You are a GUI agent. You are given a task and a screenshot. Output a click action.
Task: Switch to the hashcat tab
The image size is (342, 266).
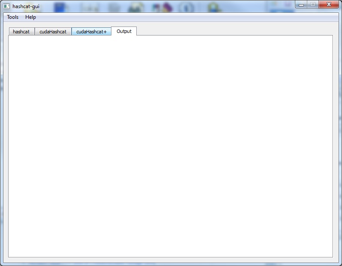(21, 32)
